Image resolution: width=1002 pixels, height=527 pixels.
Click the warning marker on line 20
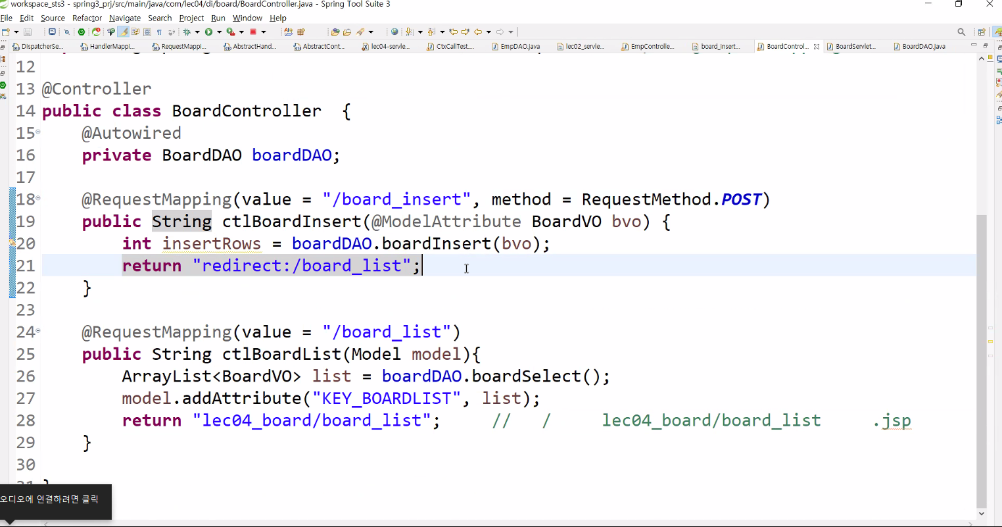[x=12, y=243]
